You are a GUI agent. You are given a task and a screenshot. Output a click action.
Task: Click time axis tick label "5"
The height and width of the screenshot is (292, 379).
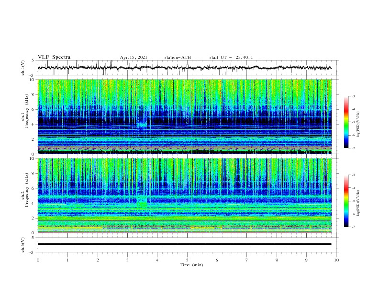click(x=187, y=260)
